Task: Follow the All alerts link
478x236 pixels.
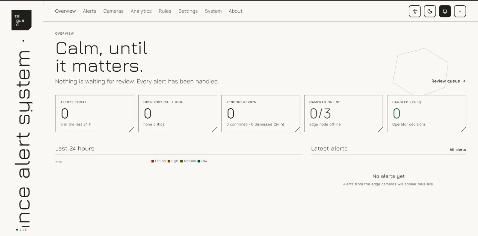Action: (x=458, y=150)
